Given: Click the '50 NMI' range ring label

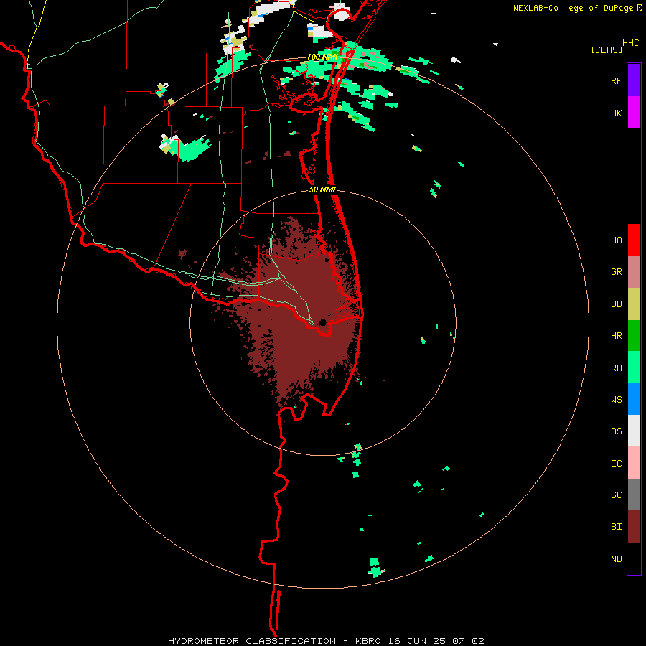Looking at the screenshot, I should point(322,189).
